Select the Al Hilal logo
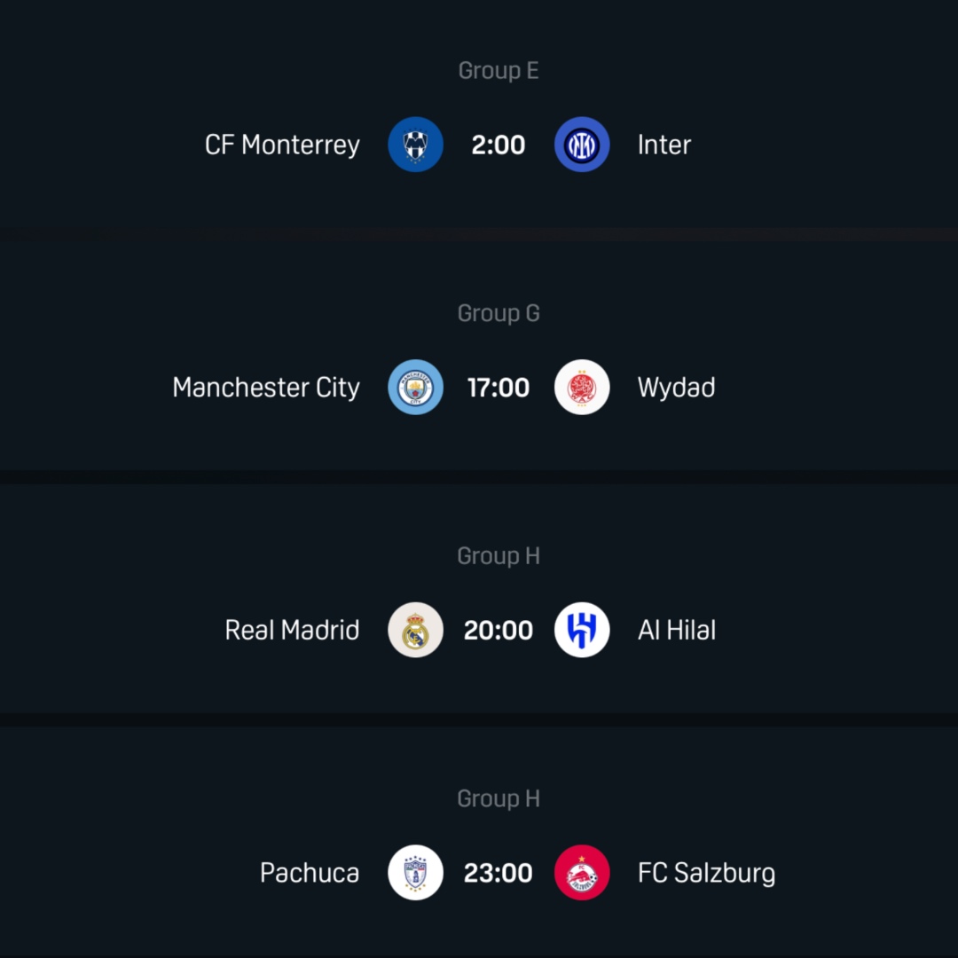The height and width of the screenshot is (958, 958). [582, 630]
